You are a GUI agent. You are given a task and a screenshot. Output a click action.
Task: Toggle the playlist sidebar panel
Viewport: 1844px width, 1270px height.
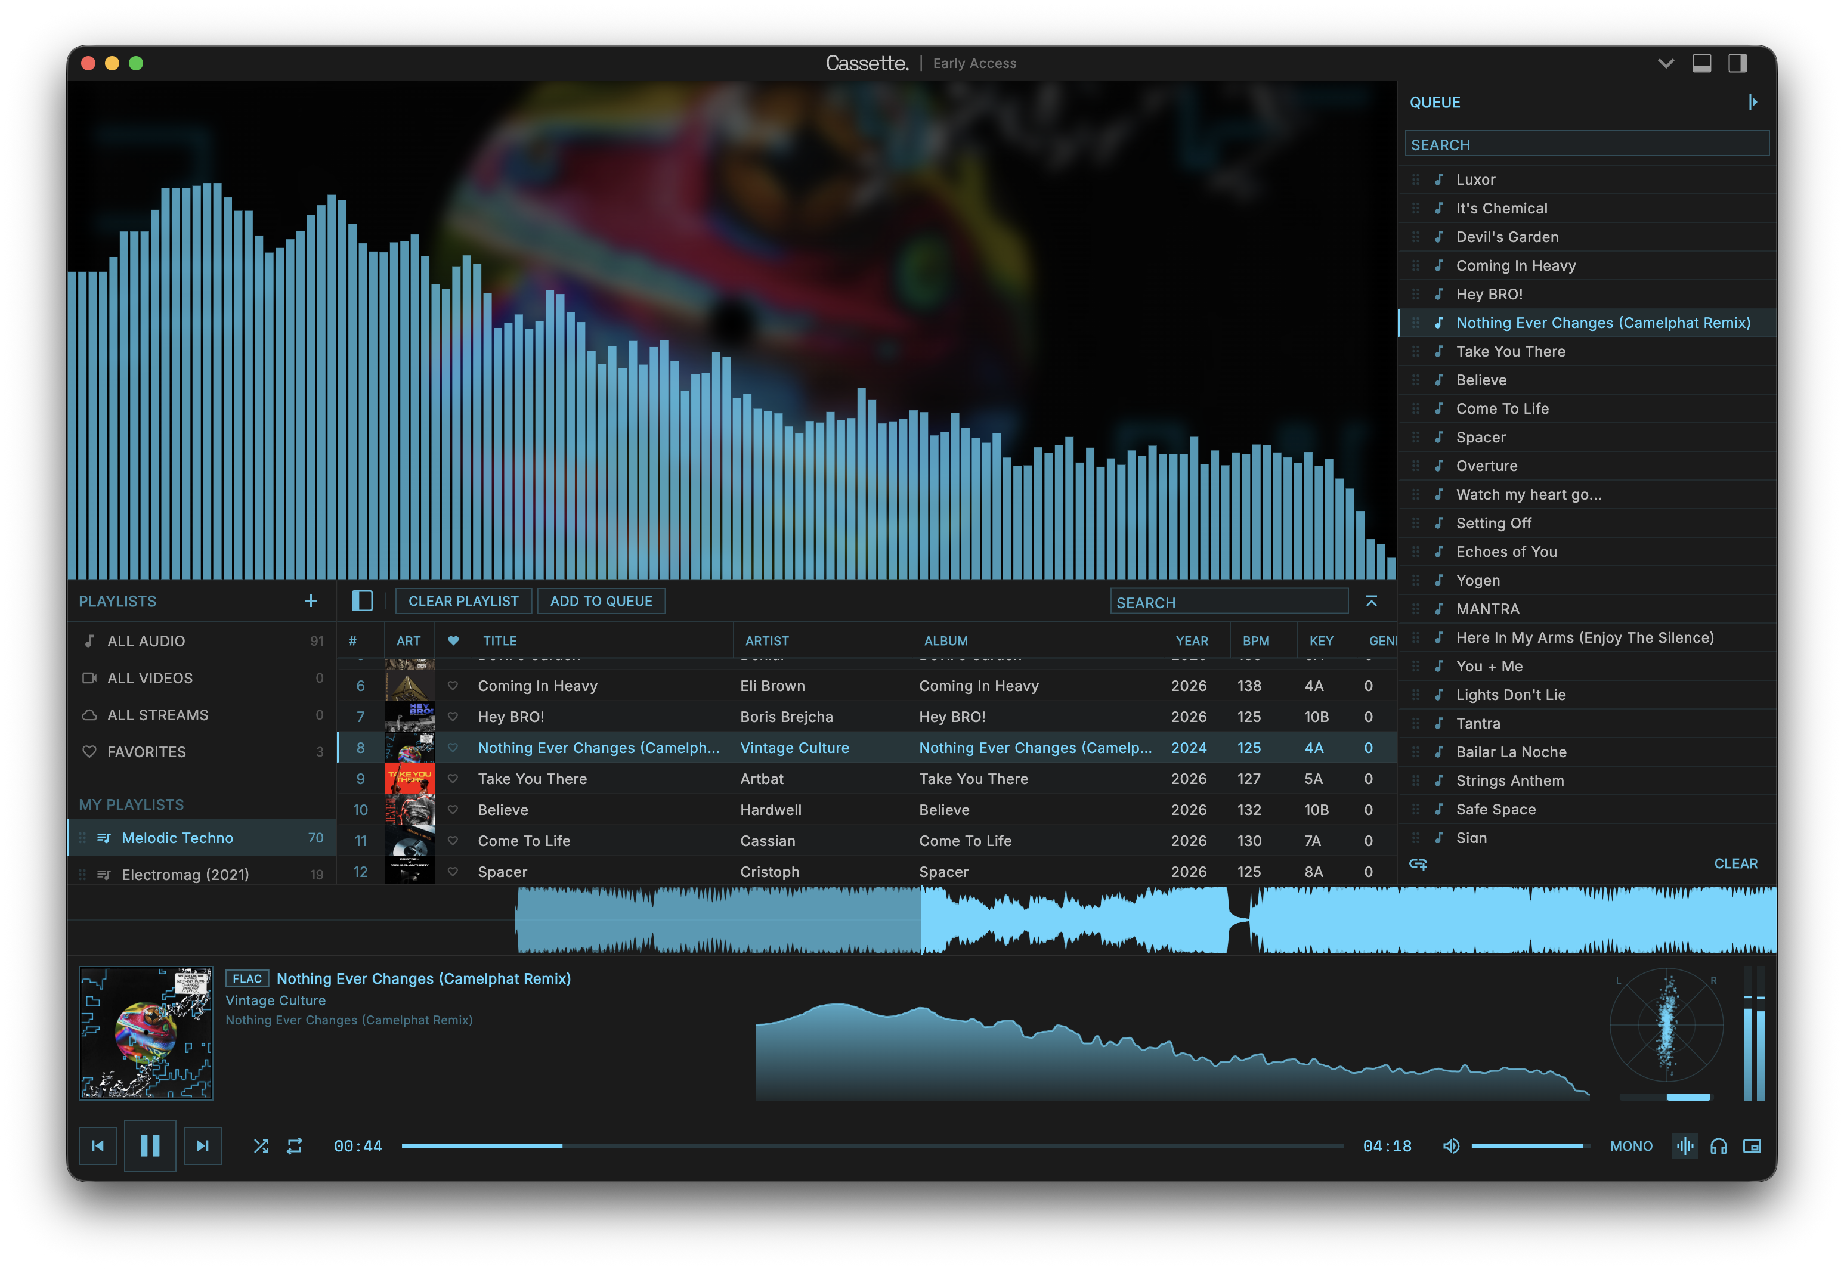(362, 601)
